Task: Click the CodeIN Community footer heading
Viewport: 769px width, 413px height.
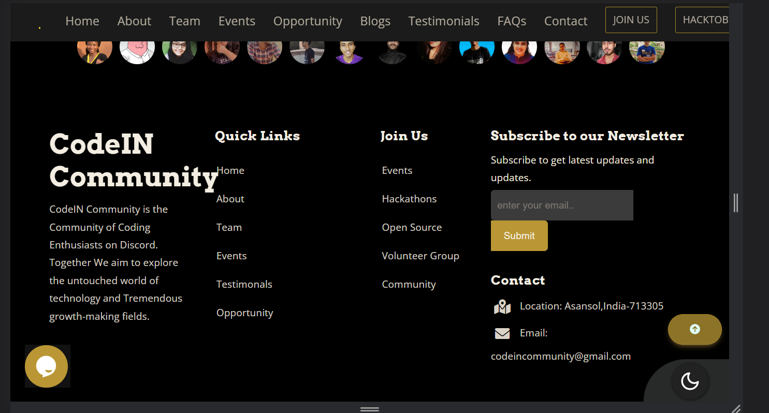Action: [x=134, y=160]
